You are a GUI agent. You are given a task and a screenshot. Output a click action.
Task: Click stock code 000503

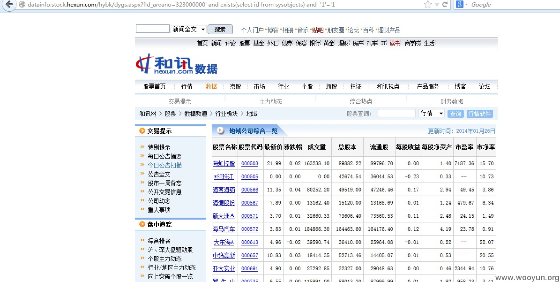click(250, 163)
